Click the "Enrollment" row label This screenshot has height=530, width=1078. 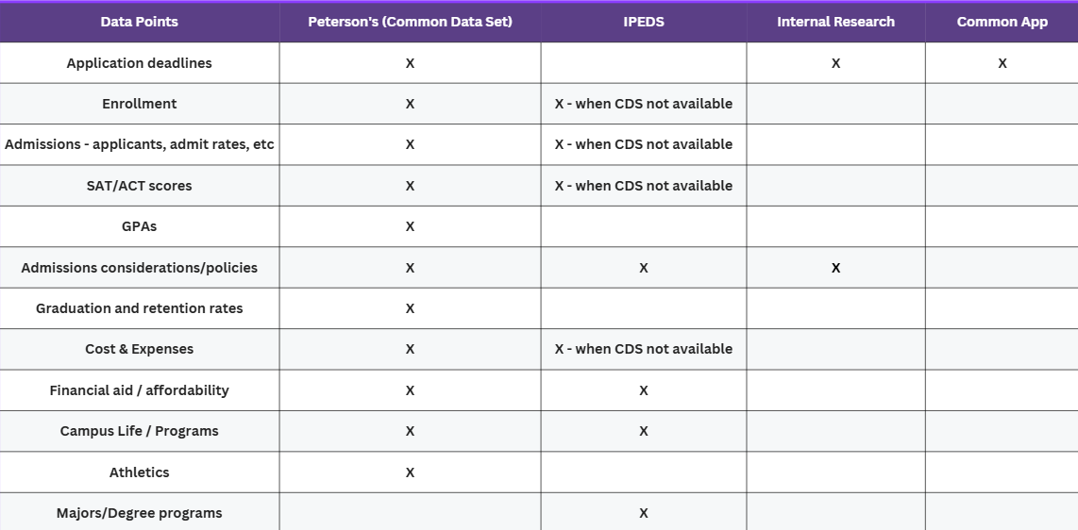139,104
